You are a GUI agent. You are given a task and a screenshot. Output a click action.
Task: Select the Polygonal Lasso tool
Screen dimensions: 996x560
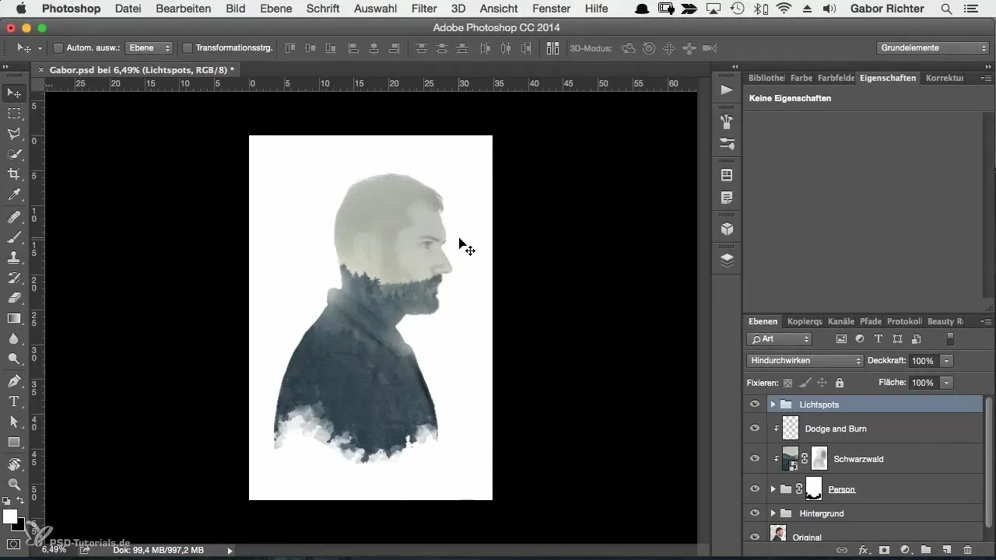[14, 134]
